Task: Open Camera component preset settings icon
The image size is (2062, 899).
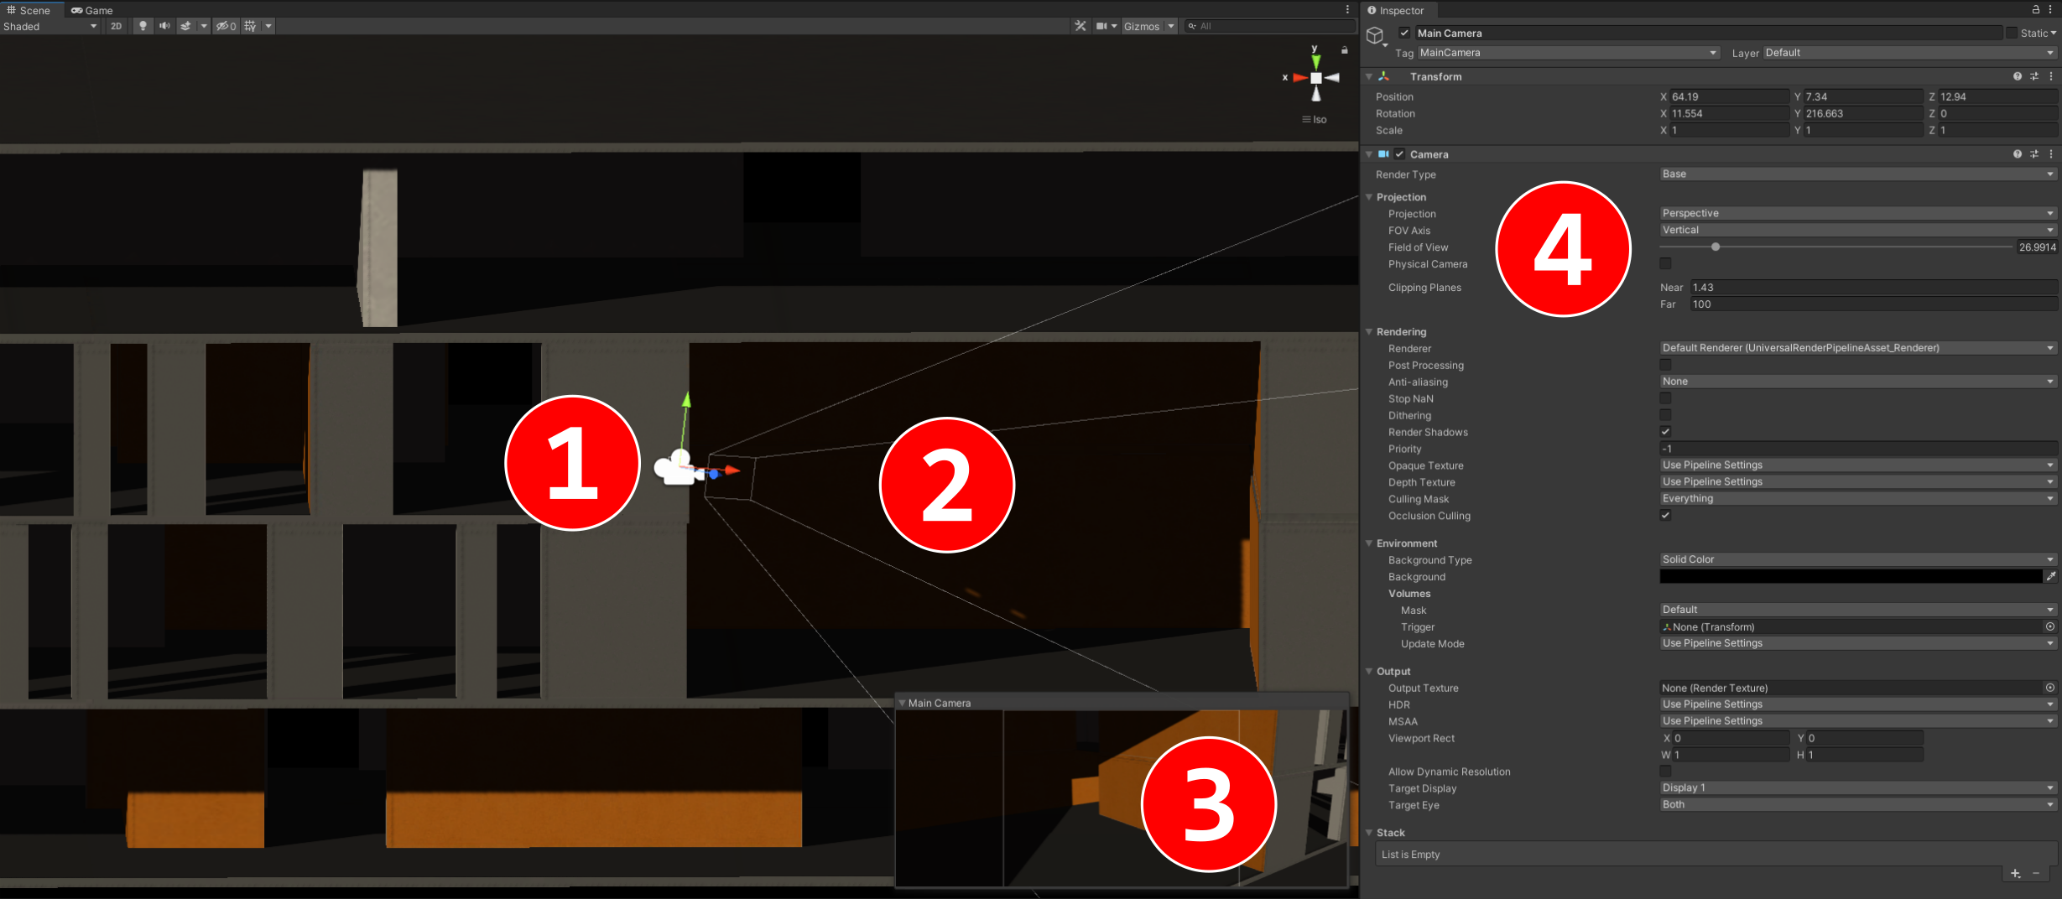Action: (x=2033, y=154)
